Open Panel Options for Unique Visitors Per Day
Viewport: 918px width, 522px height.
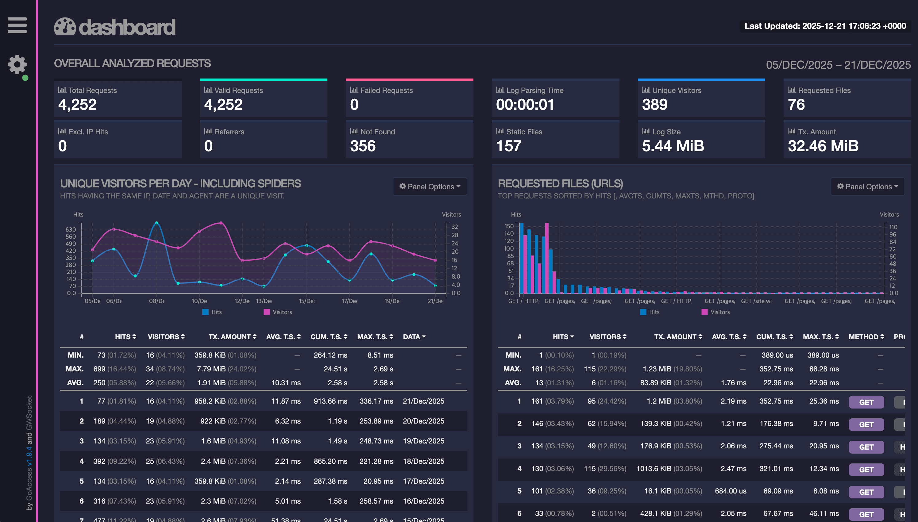point(430,186)
